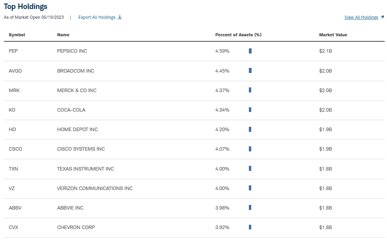This screenshot has width=387, height=247.
Task: Click the Top Holdings heading
Action: click(x=25, y=7)
